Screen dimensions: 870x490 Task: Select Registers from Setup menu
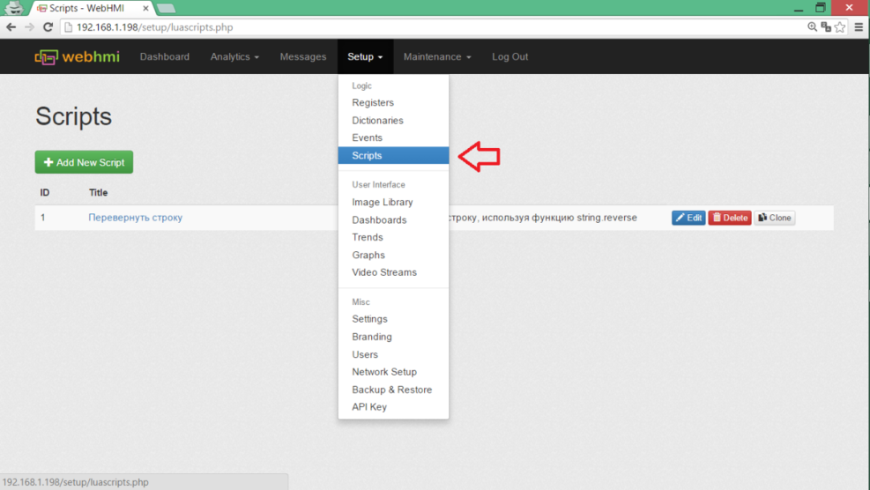[393, 102]
